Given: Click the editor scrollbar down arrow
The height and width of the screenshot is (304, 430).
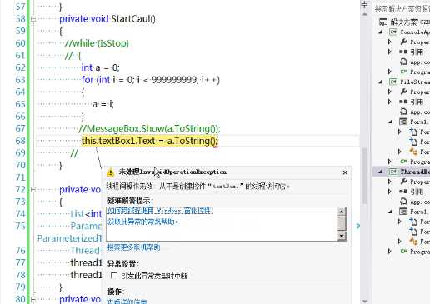Looking at the screenshot, I should point(365,301).
